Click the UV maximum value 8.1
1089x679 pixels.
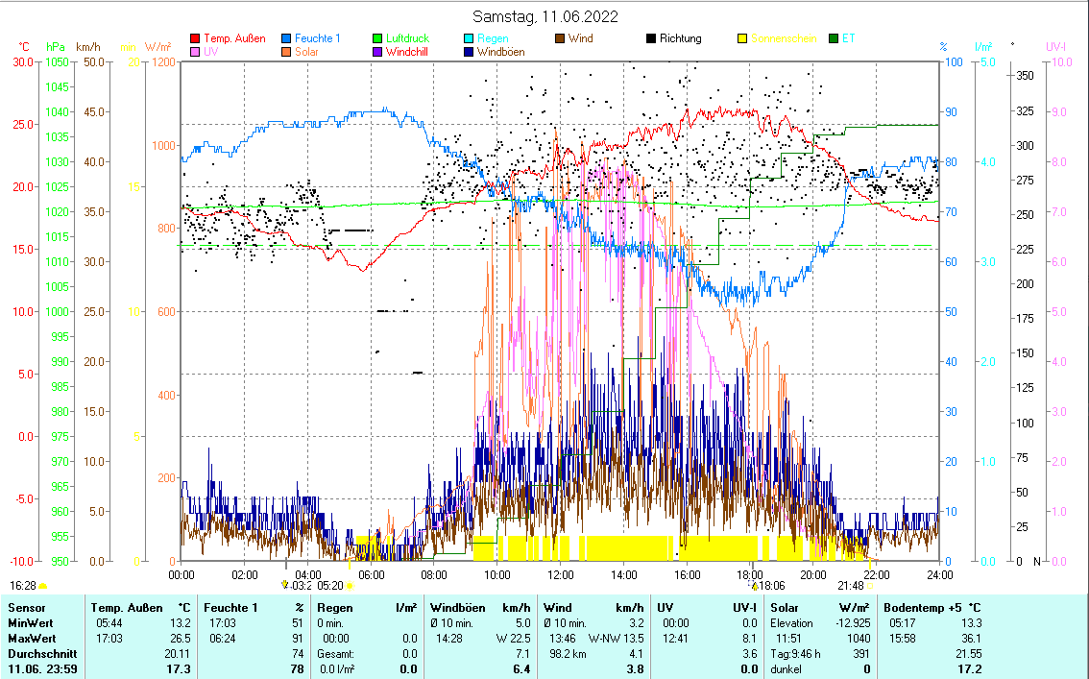click(750, 639)
